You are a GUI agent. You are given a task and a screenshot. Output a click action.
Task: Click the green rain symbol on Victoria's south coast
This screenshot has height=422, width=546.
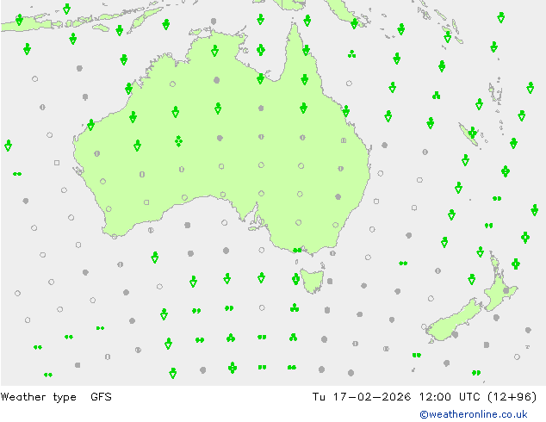click(297, 251)
